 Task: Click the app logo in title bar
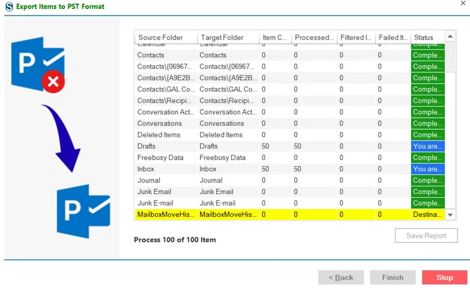pyautogui.click(x=10, y=7)
